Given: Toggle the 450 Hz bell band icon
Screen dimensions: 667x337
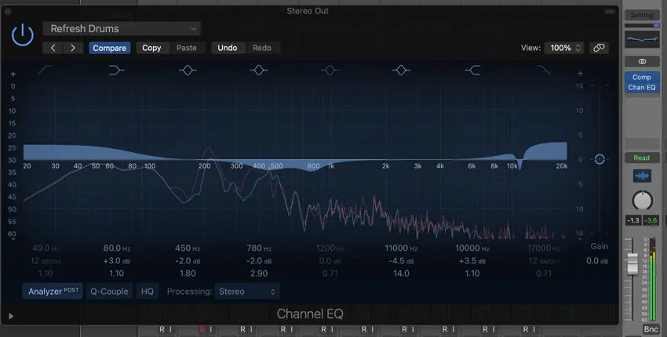Looking at the screenshot, I should [x=188, y=70].
